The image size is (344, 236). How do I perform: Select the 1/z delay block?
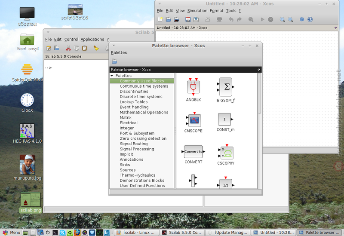[226, 183]
